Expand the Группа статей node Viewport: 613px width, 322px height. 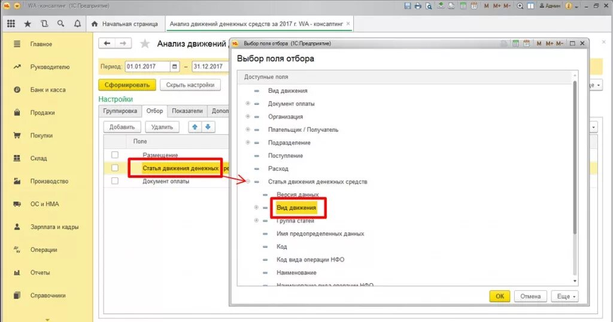[256, 220]
